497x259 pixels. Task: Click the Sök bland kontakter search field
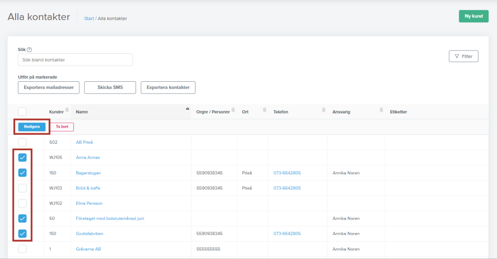tap(75, 60)
